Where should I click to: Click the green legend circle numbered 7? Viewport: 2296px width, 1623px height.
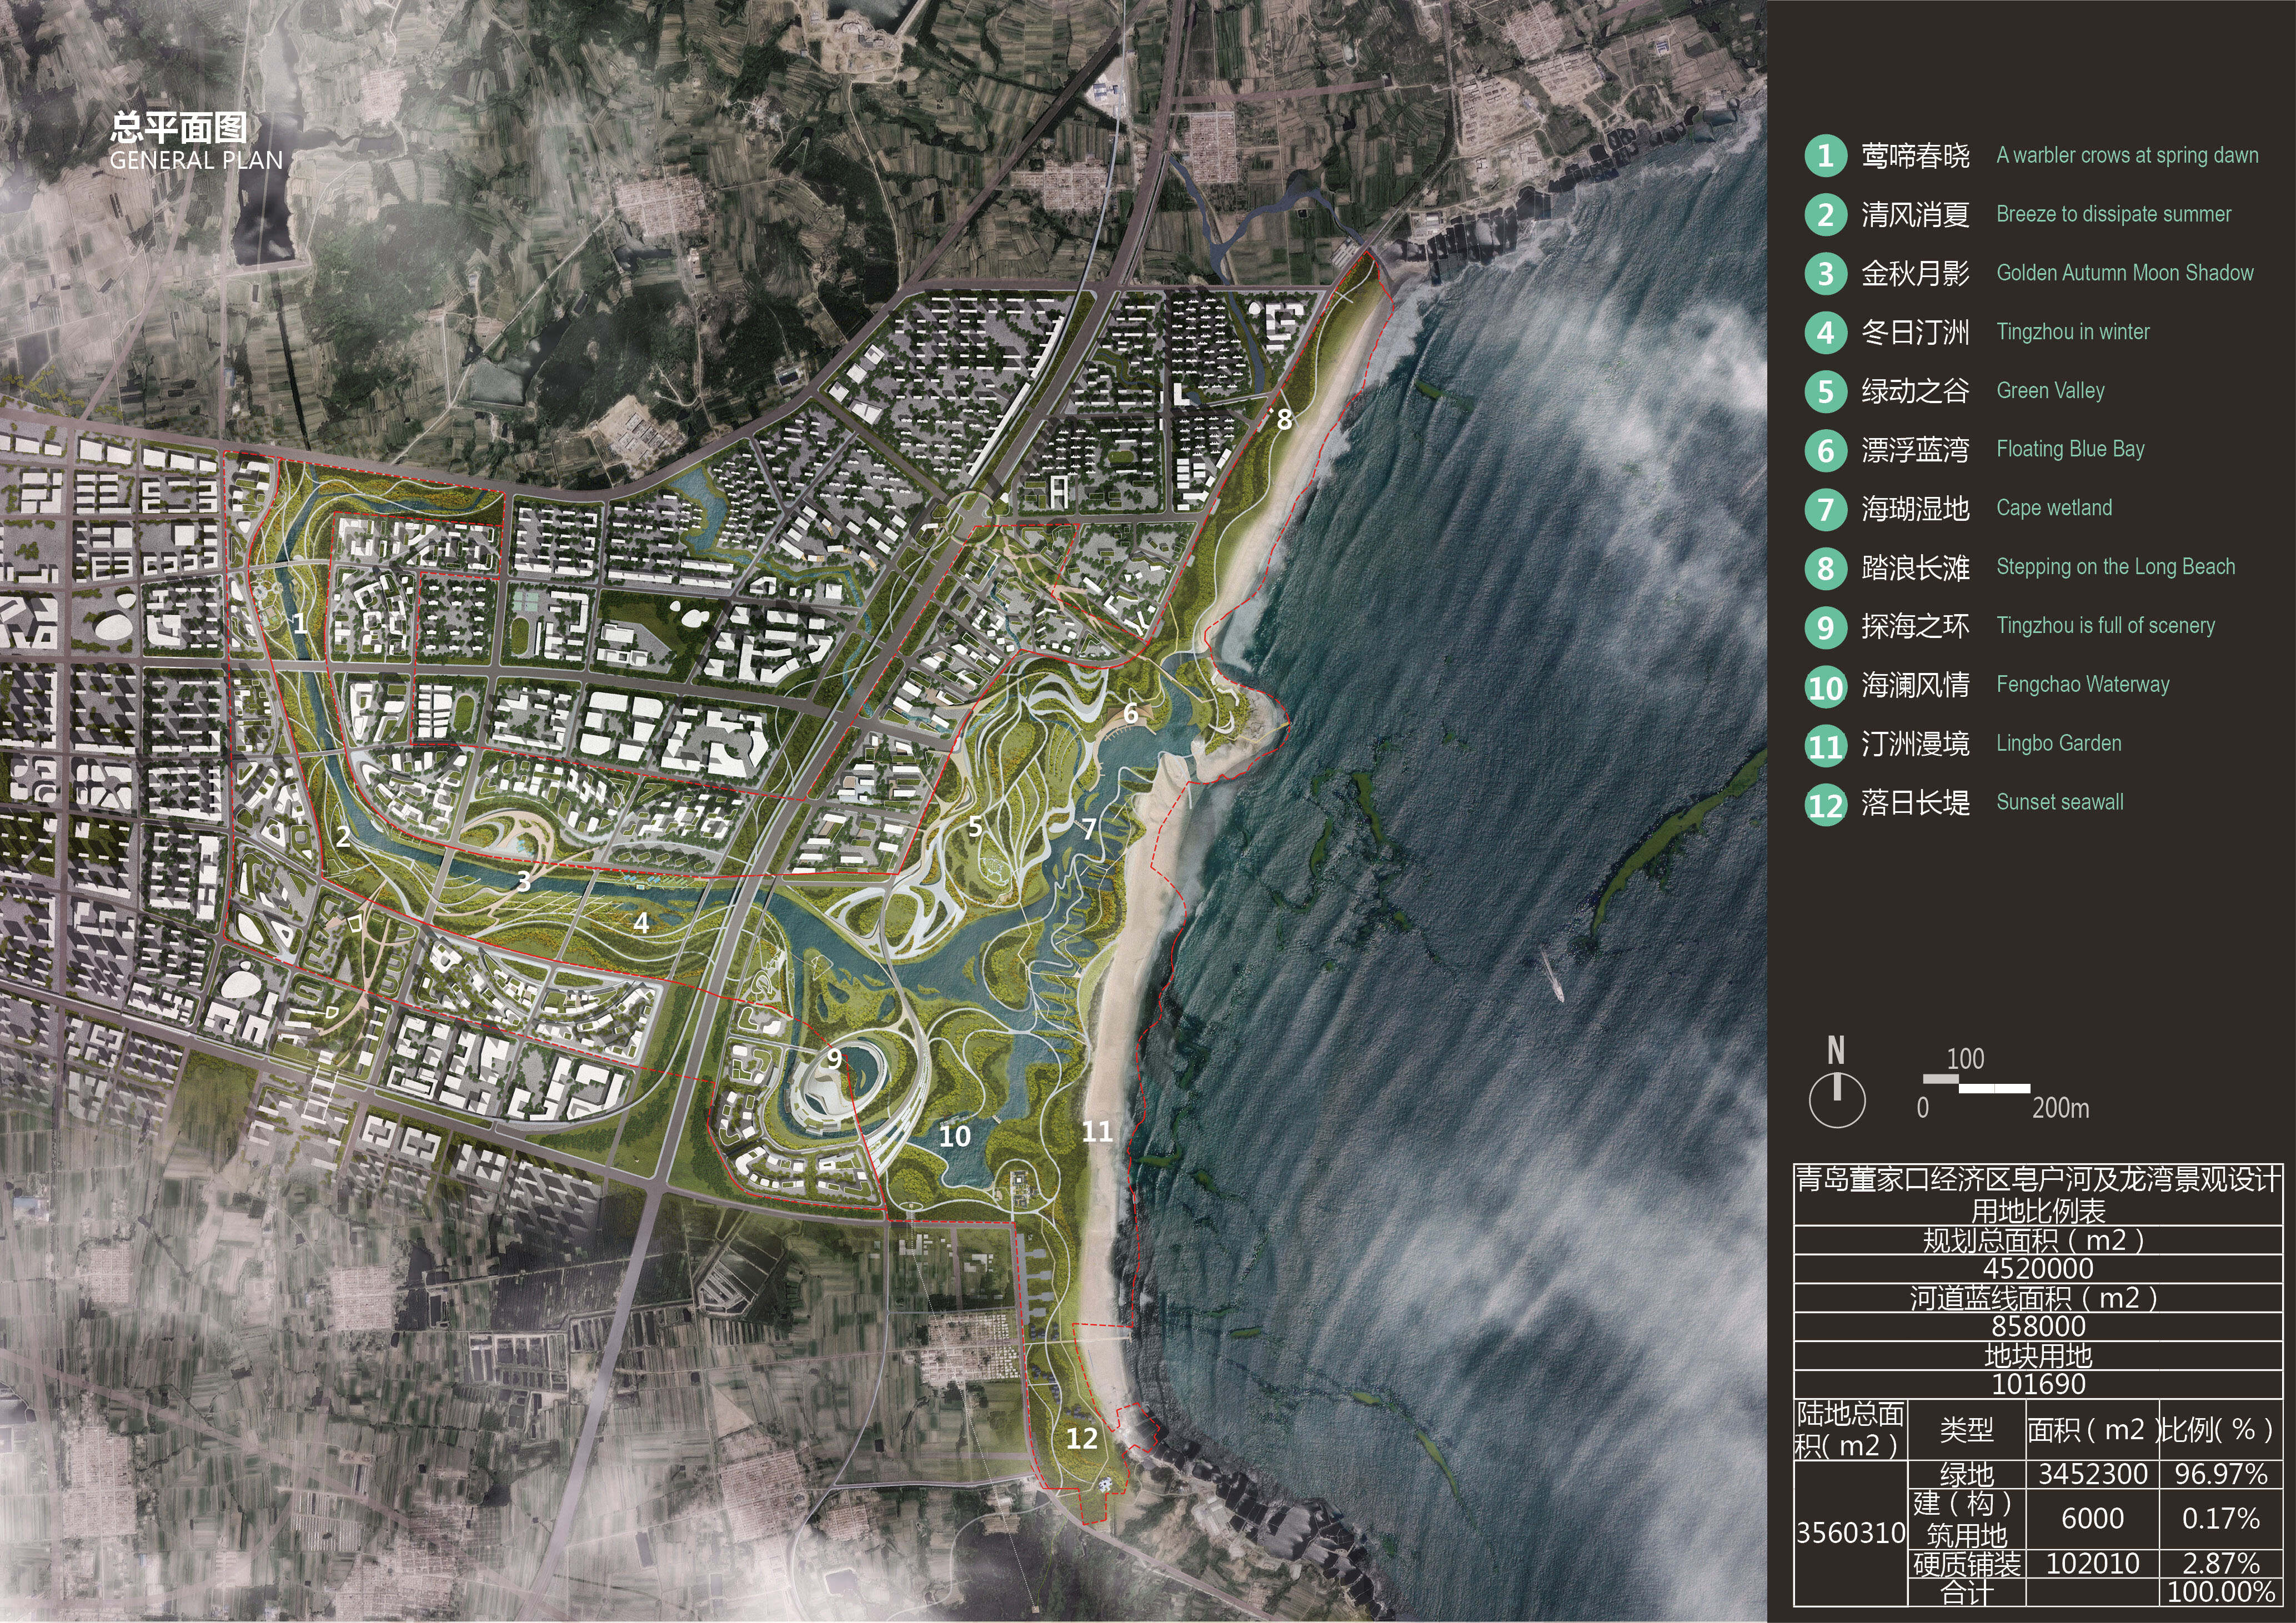click(1825, 509)
